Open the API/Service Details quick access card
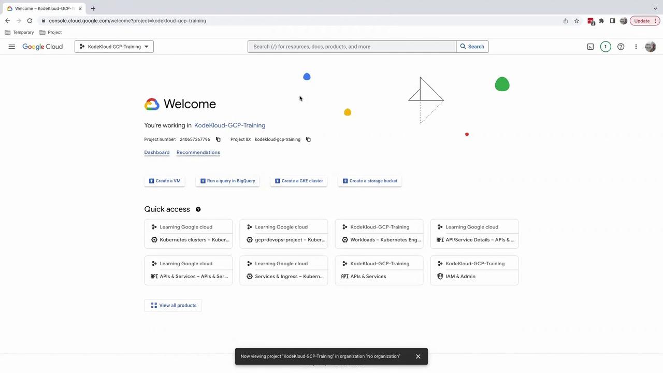This screenshot has width=663, height=373. [474, 234]
